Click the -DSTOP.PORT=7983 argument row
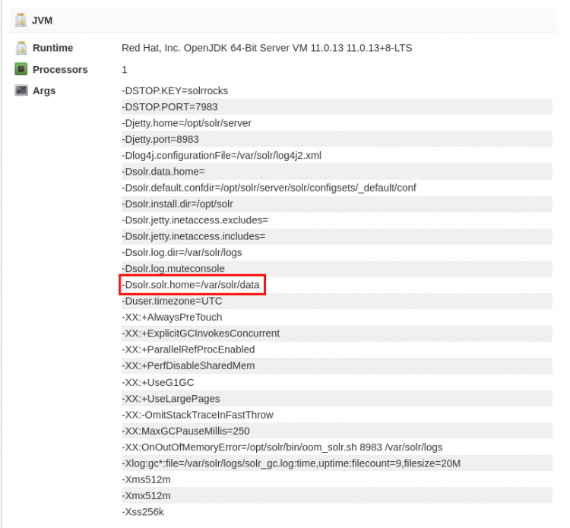570x528 pixels. [169, 107]
